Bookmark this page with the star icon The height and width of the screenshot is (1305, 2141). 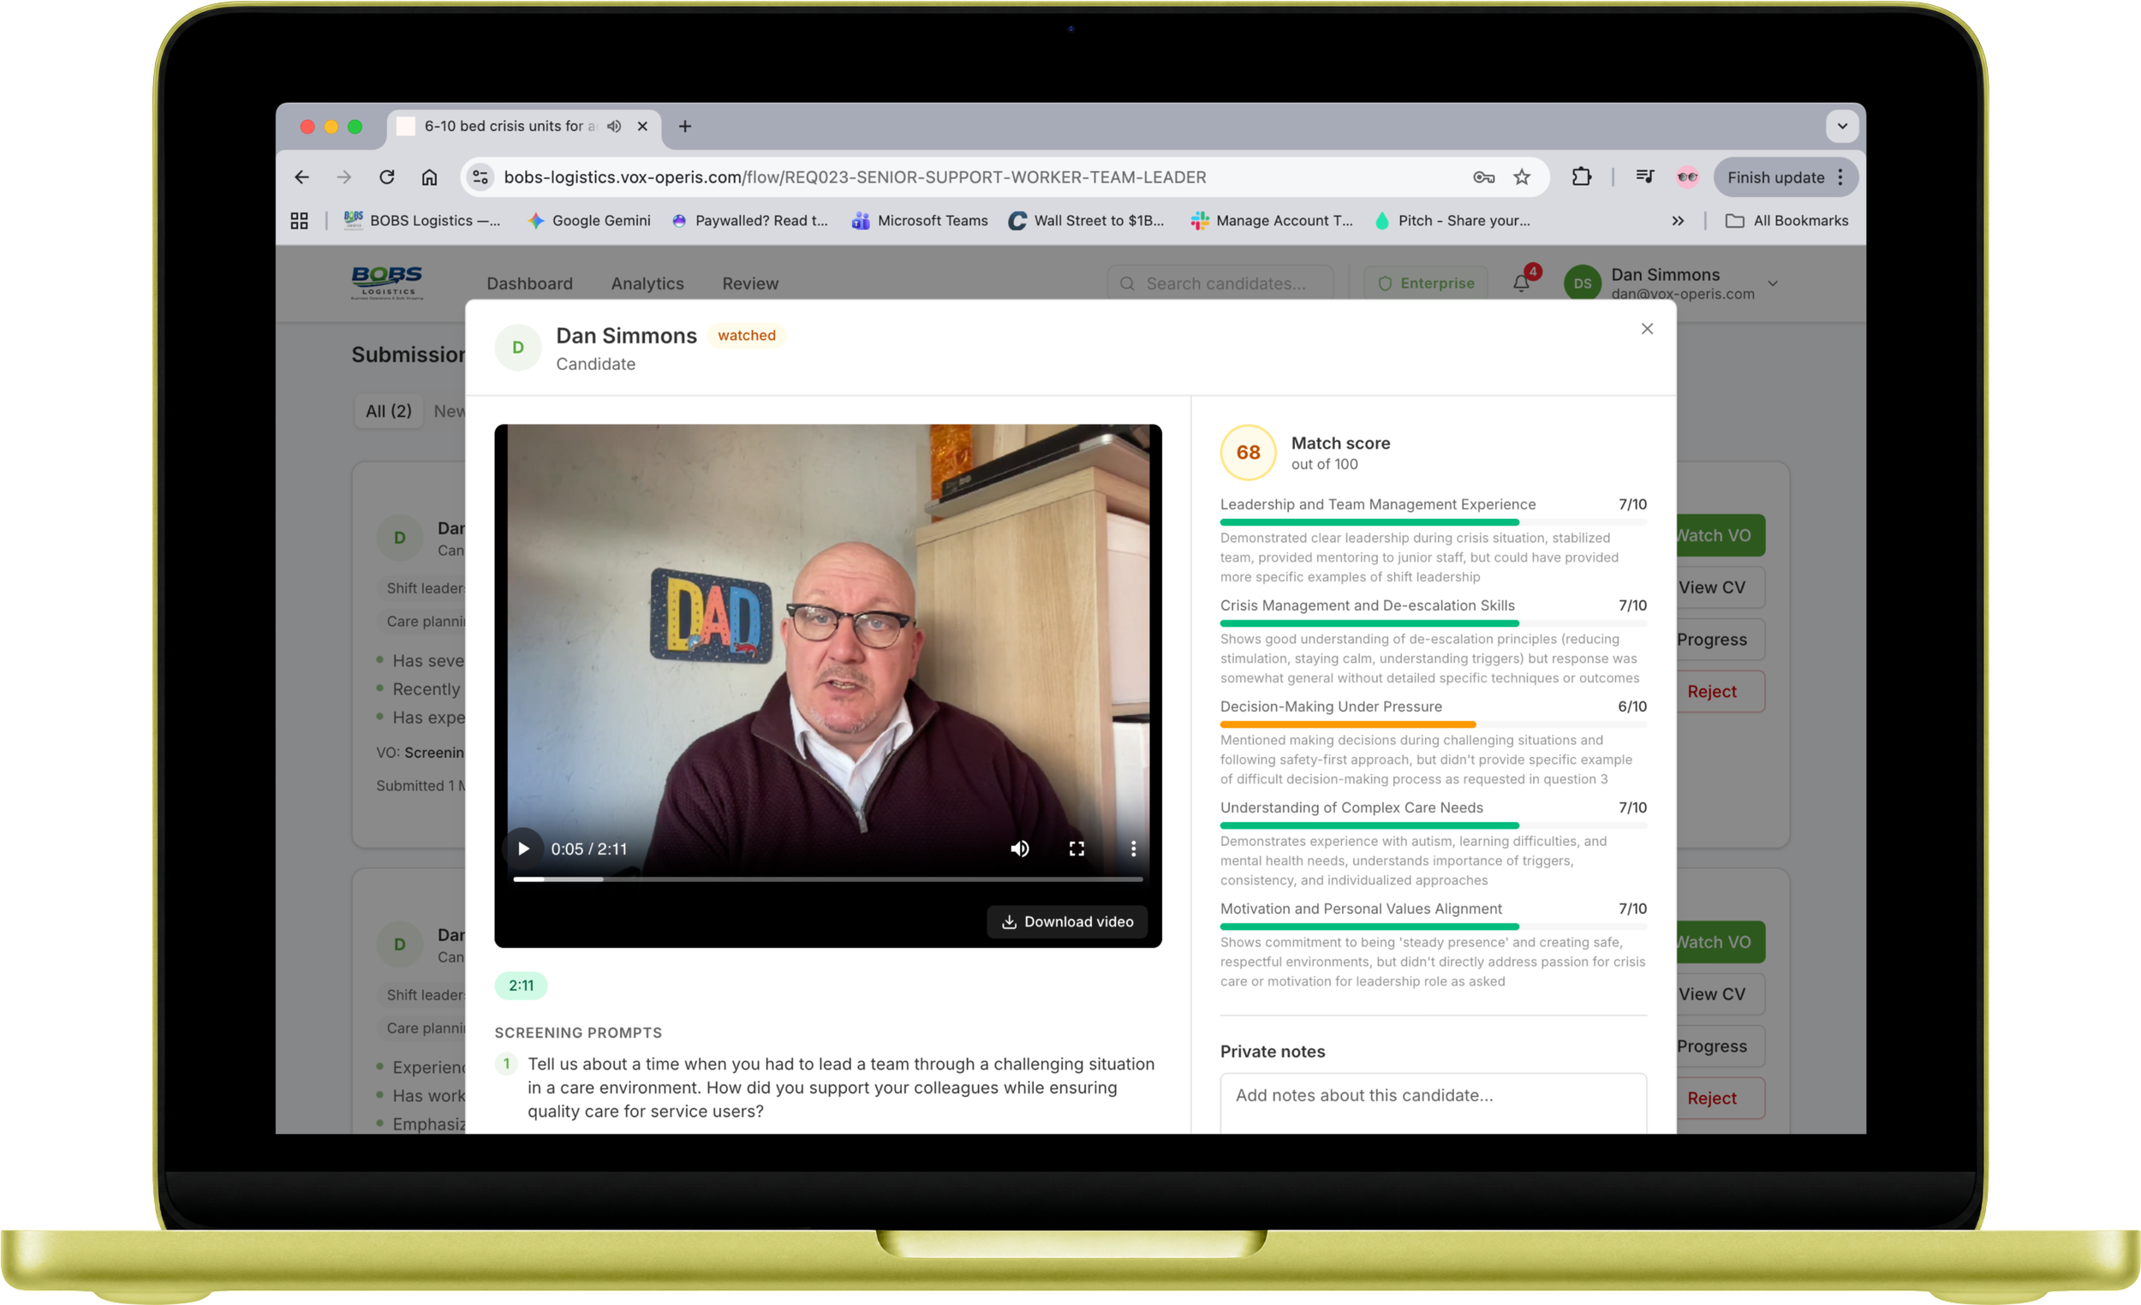1522,177
